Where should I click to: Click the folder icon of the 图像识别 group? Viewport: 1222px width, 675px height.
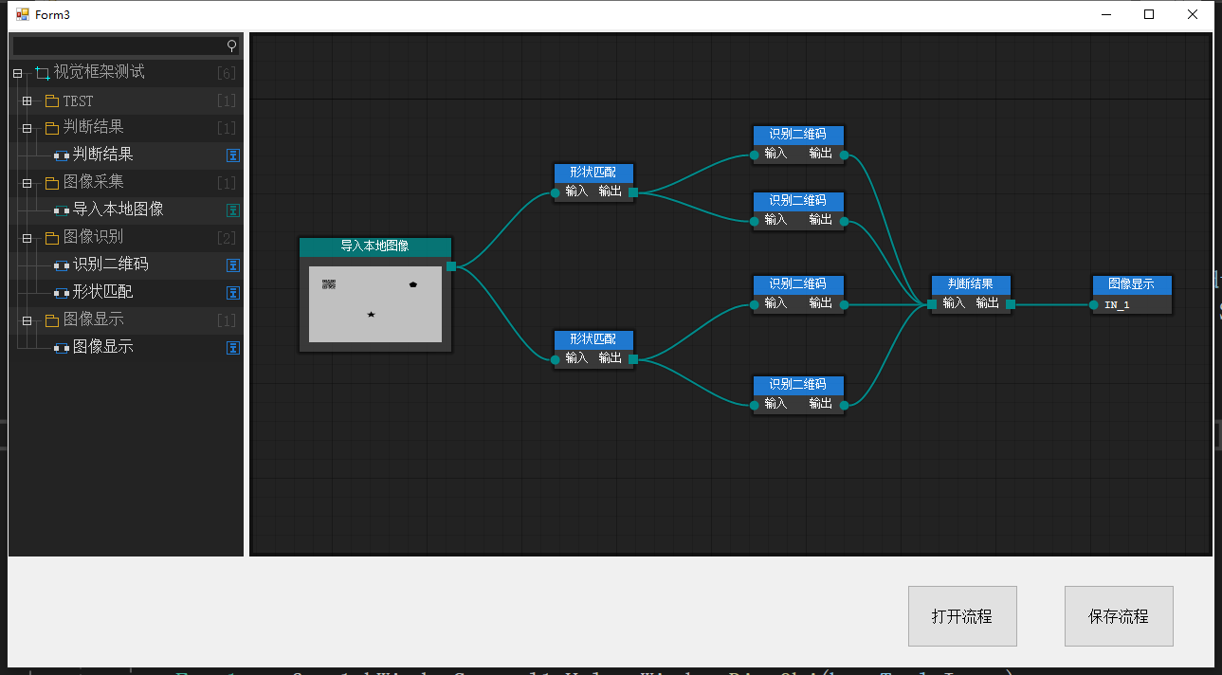coord(52,238)
